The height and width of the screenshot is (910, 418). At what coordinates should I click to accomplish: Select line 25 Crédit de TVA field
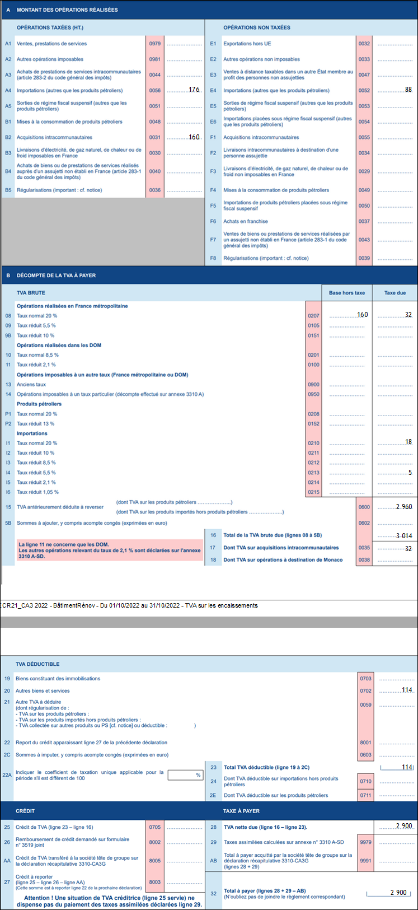coord(184,827)
